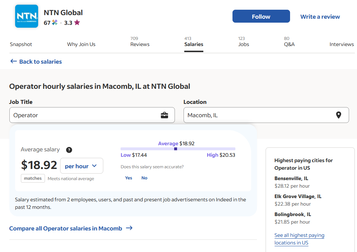Go to the Reviews tab
The image size is (357, 252).
[140, 42]
